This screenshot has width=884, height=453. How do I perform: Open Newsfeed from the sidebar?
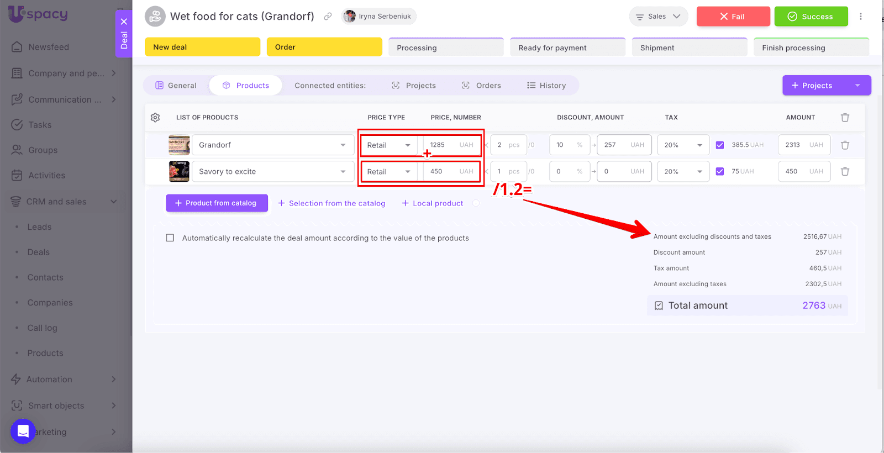49,47
